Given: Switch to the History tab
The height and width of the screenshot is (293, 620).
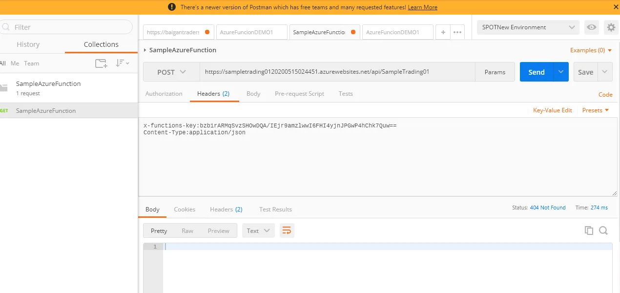Looking at the screenshot, I should 28,44.
